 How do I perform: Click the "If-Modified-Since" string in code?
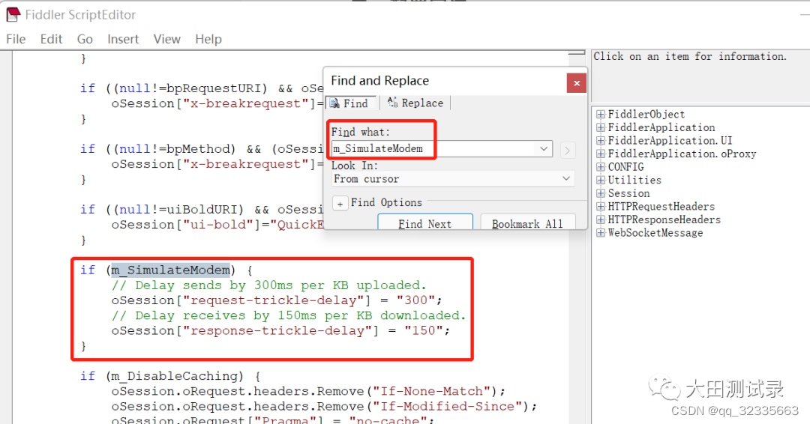(x=447, y=407)
